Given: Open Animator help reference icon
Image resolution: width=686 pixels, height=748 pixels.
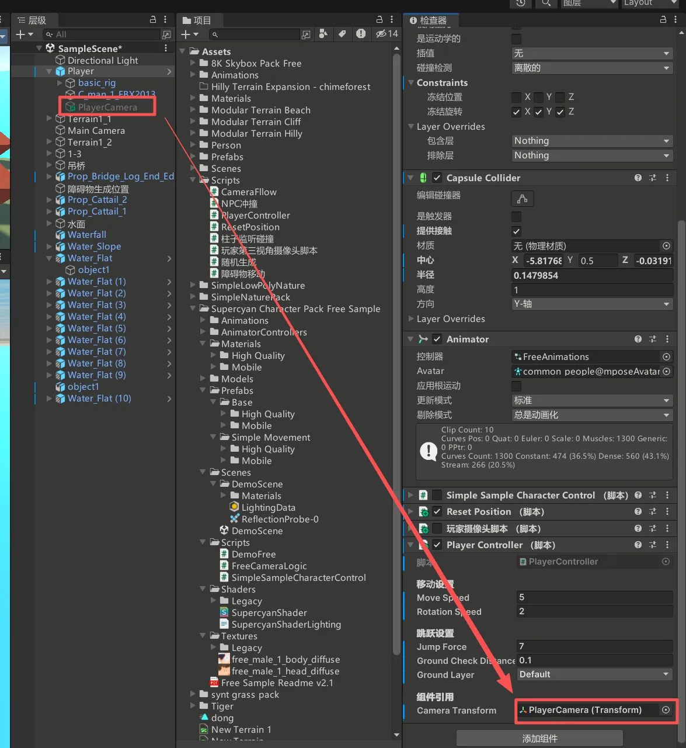Looking at the screenshot, I should (x=638, y=339).
